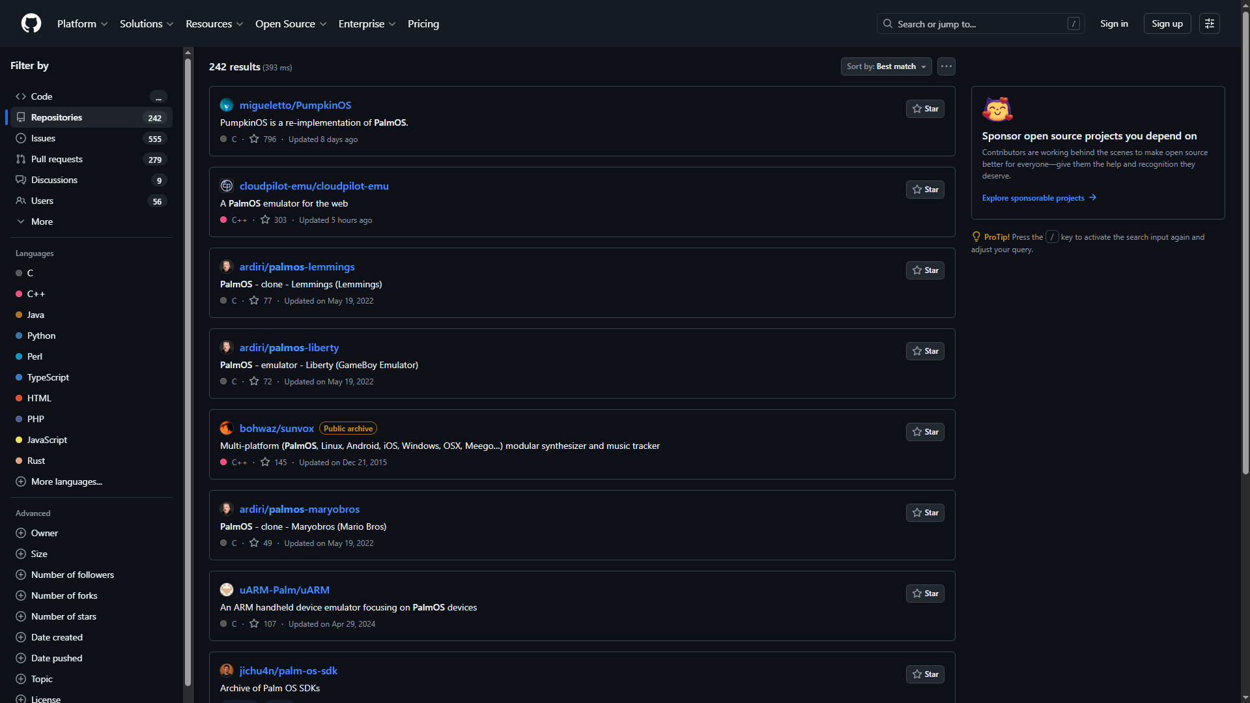
Task: Click the uARM-Palm avatar icon
Action: click(x=227, y=590)
